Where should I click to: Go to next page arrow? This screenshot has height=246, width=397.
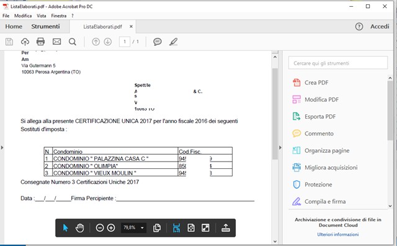pos(108,42)
